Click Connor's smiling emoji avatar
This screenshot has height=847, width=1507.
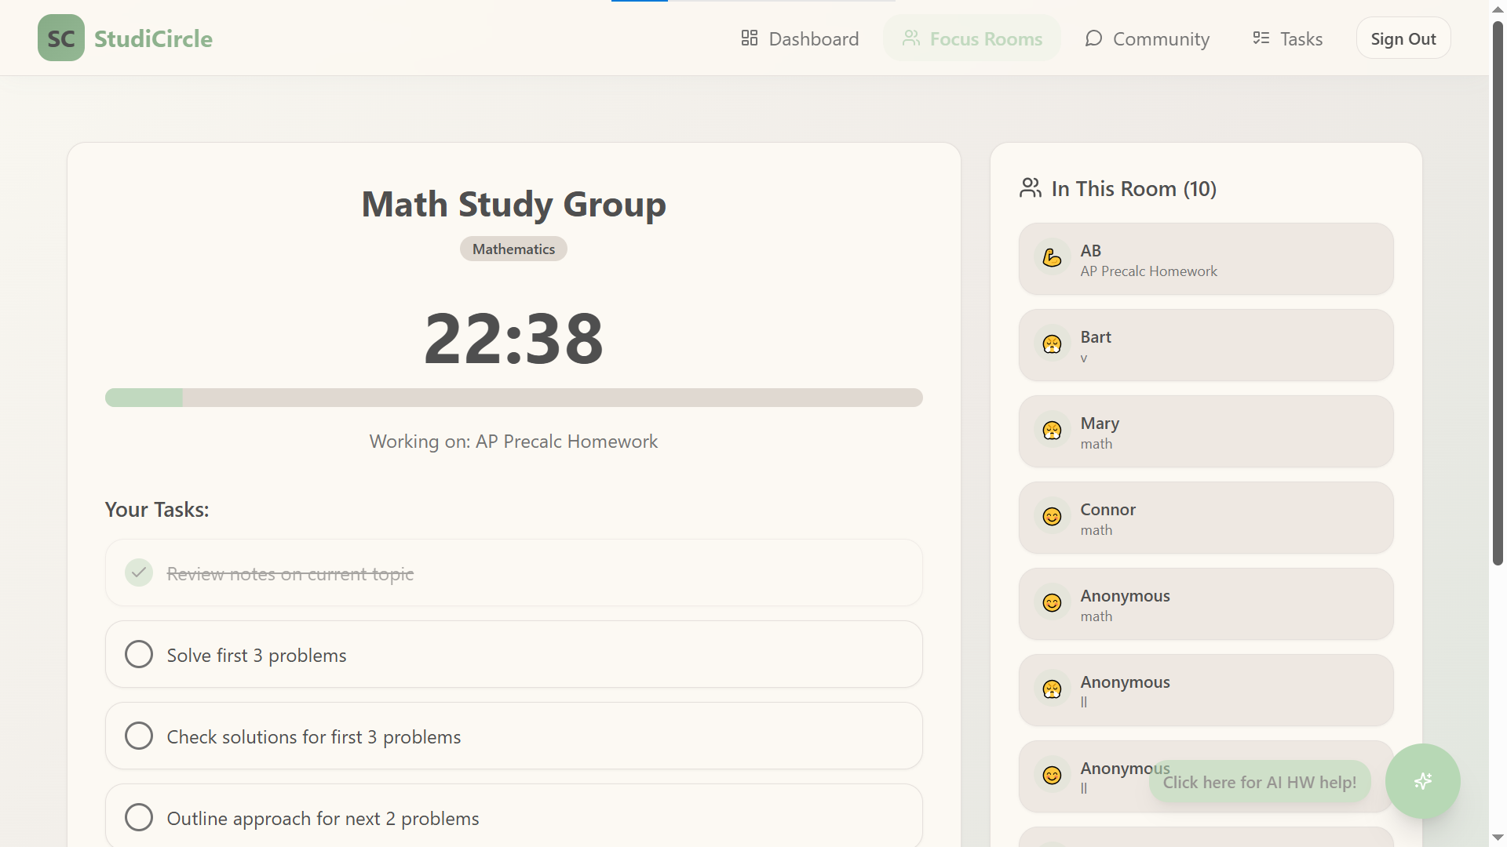(1052, 517)
